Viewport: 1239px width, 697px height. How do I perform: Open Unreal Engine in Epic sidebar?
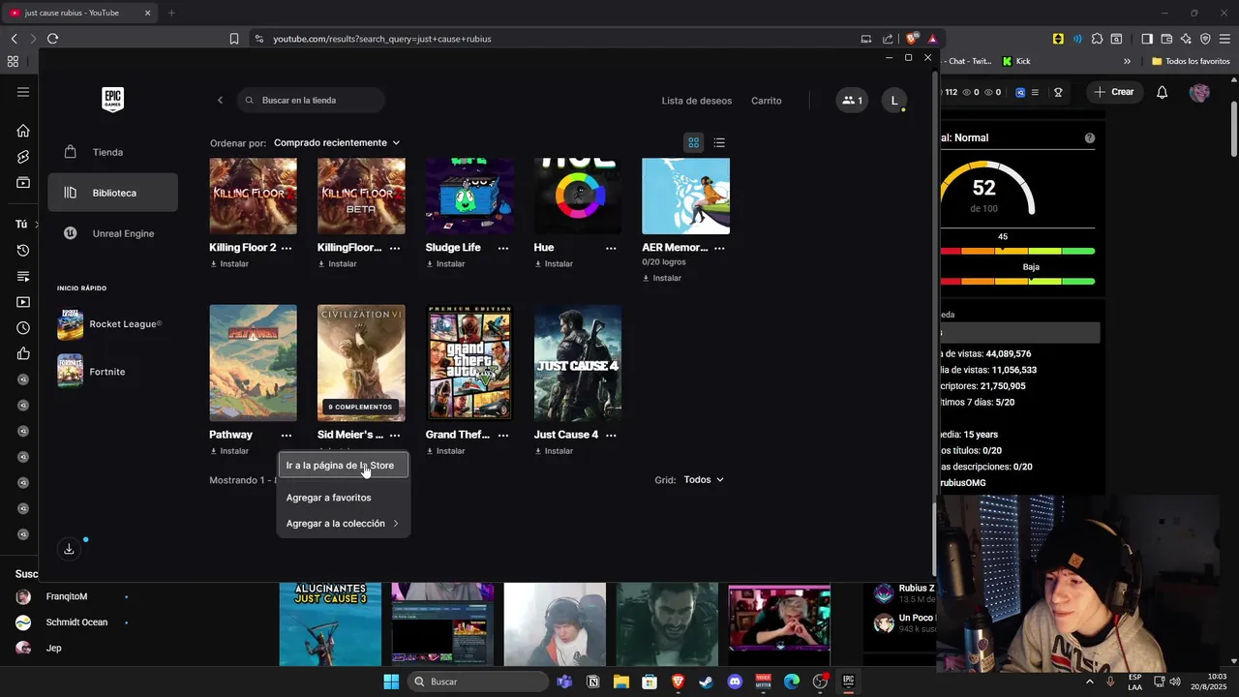(x=112, y=233)
